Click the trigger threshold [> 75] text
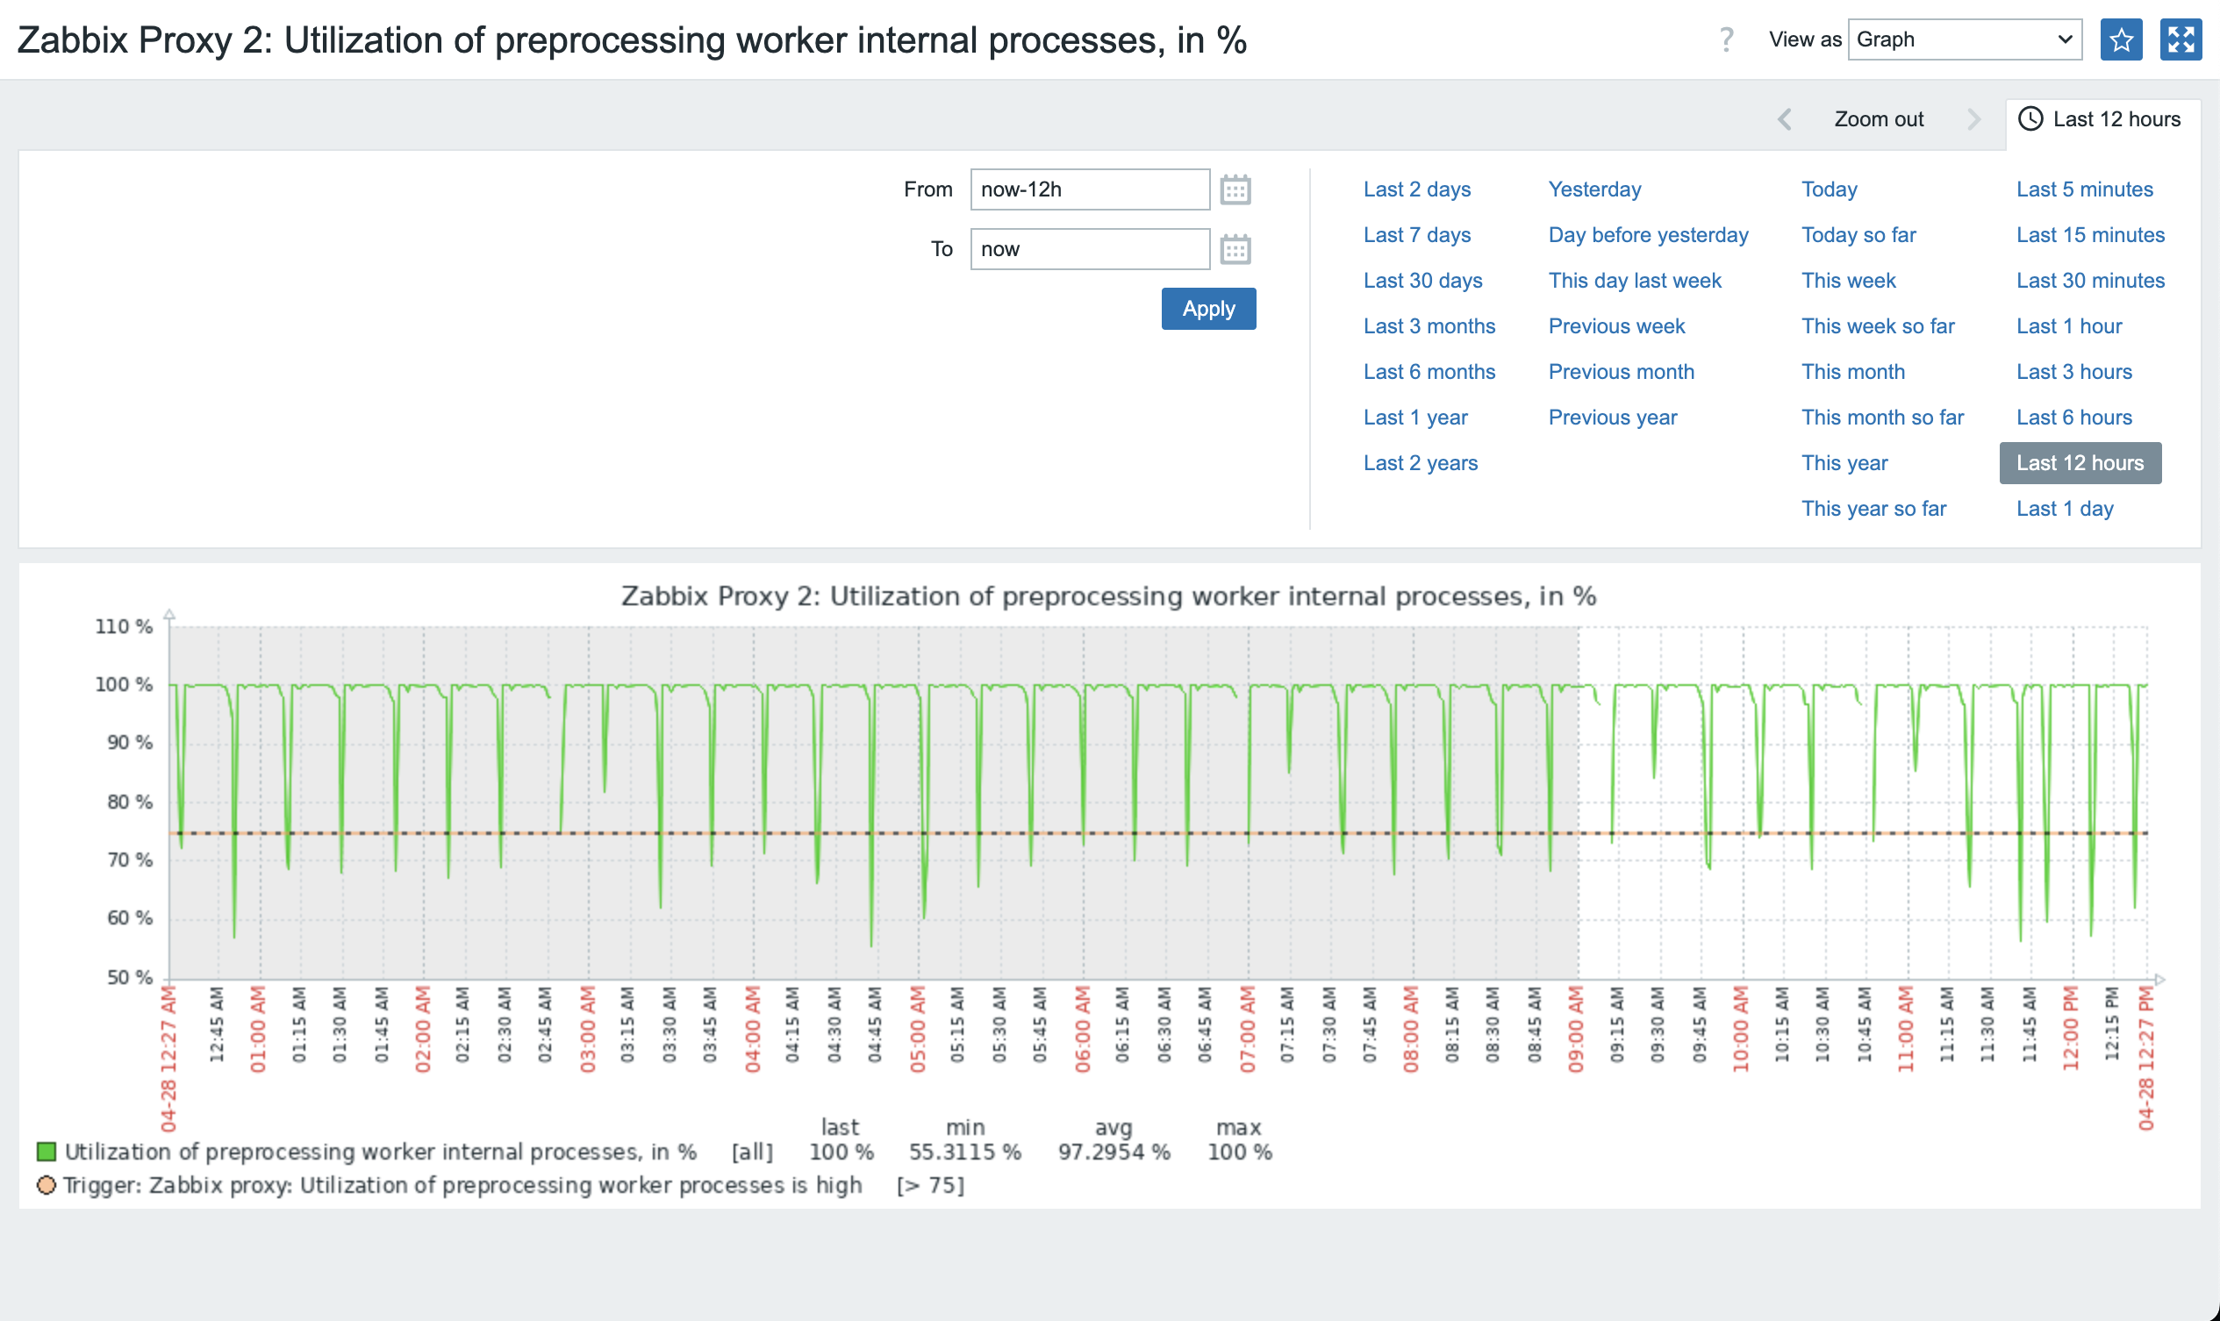The image size is (2220, 1321). (931, 1186)
